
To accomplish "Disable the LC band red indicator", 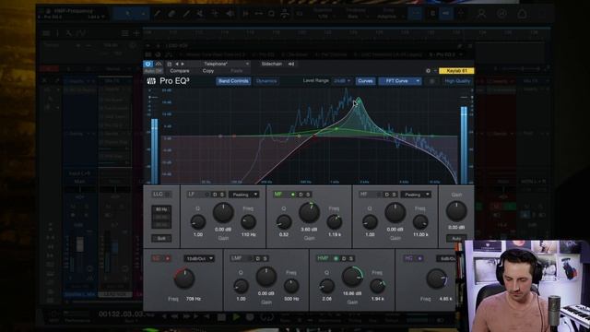I will [168, 258].
